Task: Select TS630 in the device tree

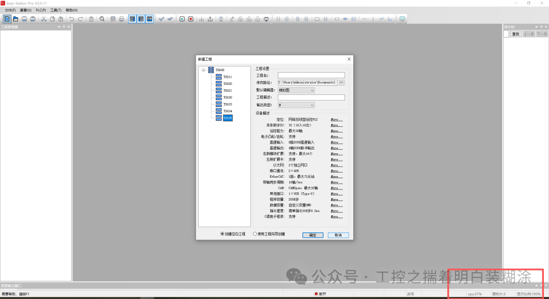Action: (228, 97)
